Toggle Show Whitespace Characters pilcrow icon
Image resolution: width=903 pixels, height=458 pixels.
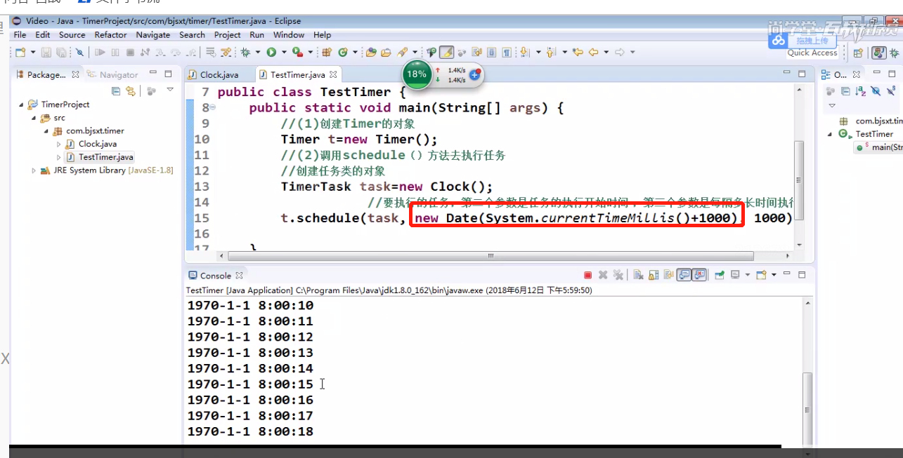pos(507,53)
